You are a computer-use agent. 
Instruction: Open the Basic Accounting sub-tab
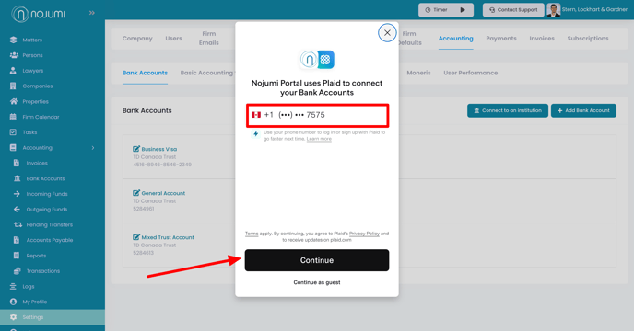207,73
